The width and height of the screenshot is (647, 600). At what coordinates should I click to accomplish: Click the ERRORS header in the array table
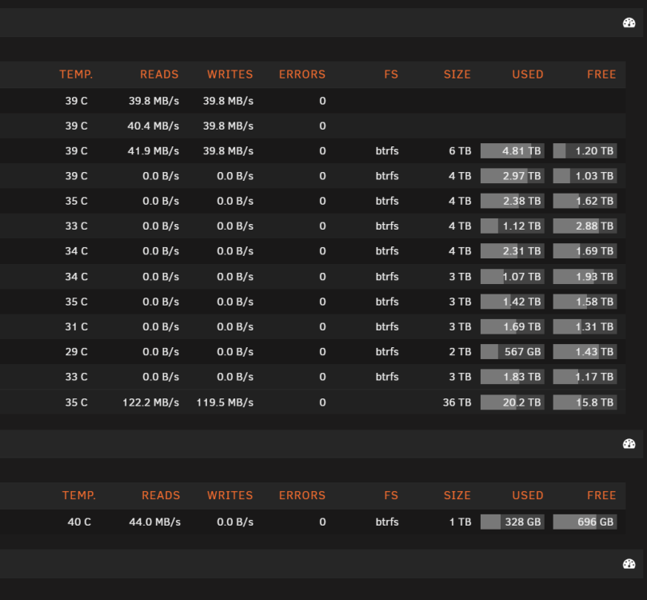click(302, 74)
